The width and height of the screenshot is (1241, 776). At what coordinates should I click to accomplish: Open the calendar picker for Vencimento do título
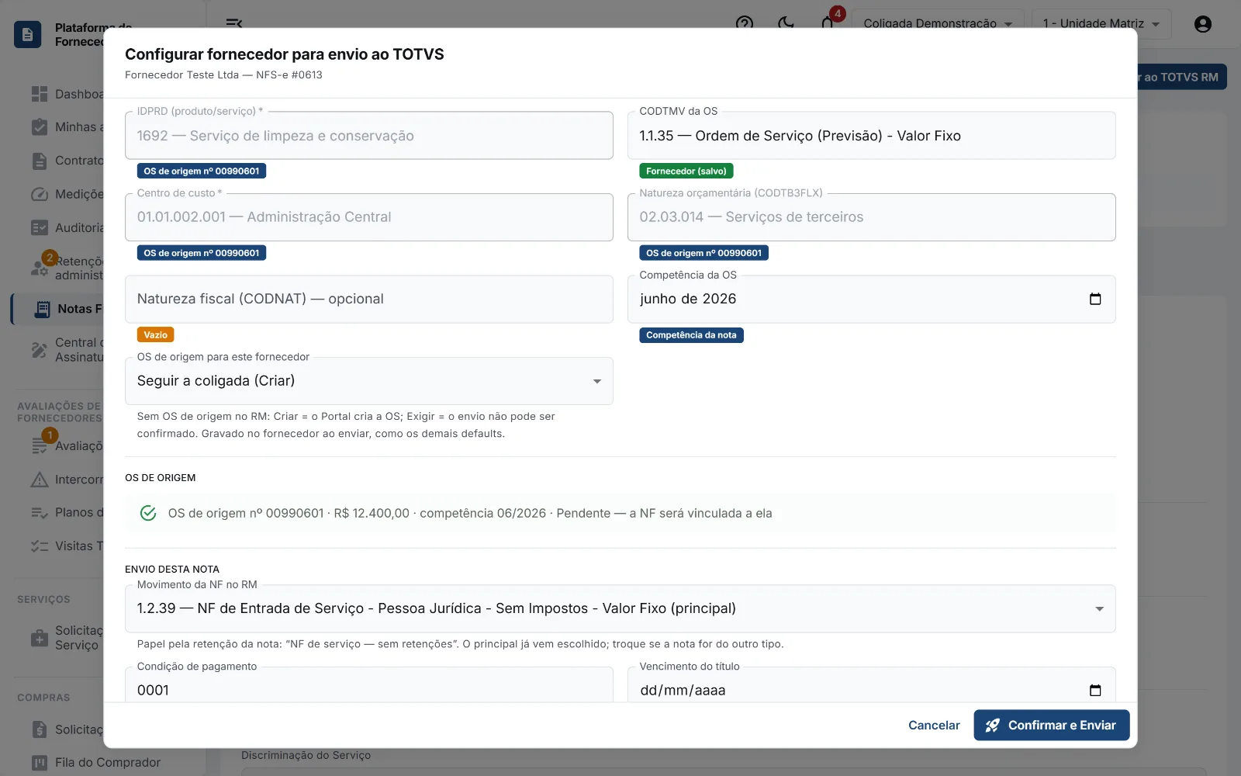tap(1095, 690)
